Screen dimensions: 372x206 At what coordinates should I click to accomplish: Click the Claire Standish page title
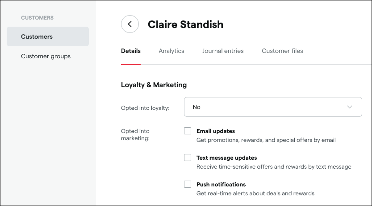[185, 24]
